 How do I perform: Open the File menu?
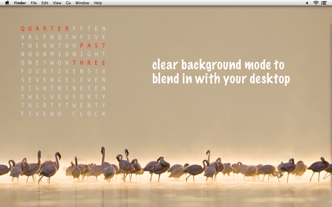(34, 3)
